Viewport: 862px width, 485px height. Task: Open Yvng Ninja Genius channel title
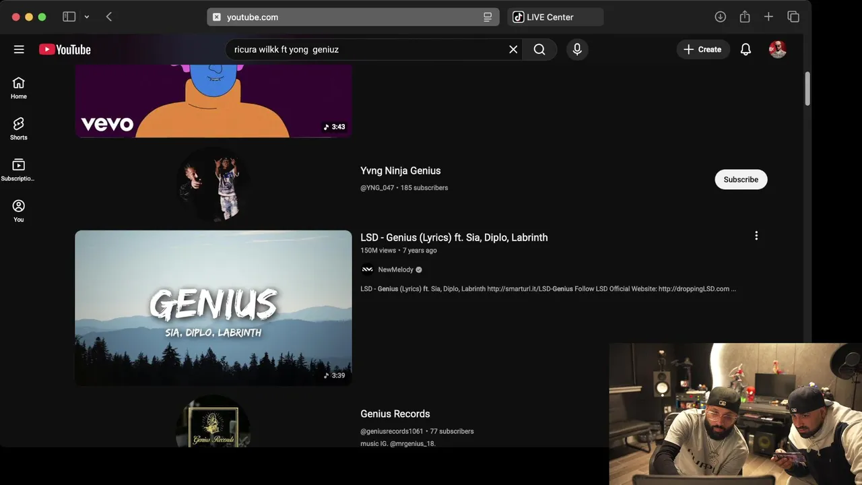coord(400,170)
